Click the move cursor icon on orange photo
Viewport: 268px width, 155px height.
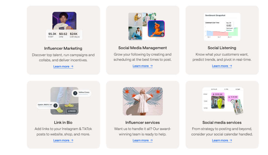[162, 35]
